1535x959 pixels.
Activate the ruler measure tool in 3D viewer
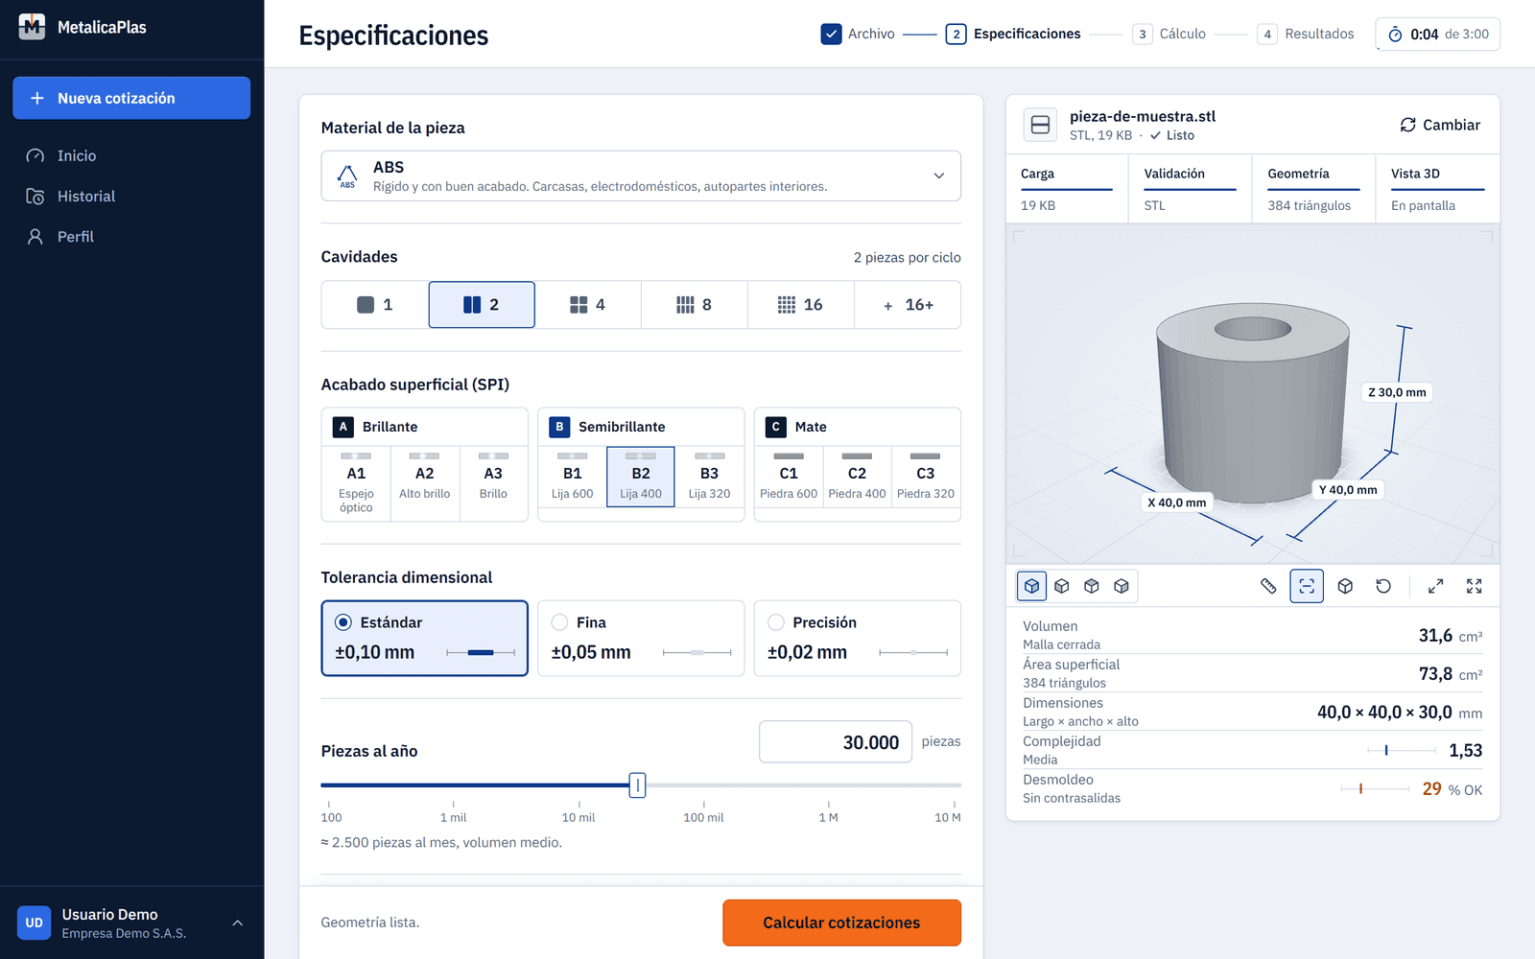point(1268,586)
